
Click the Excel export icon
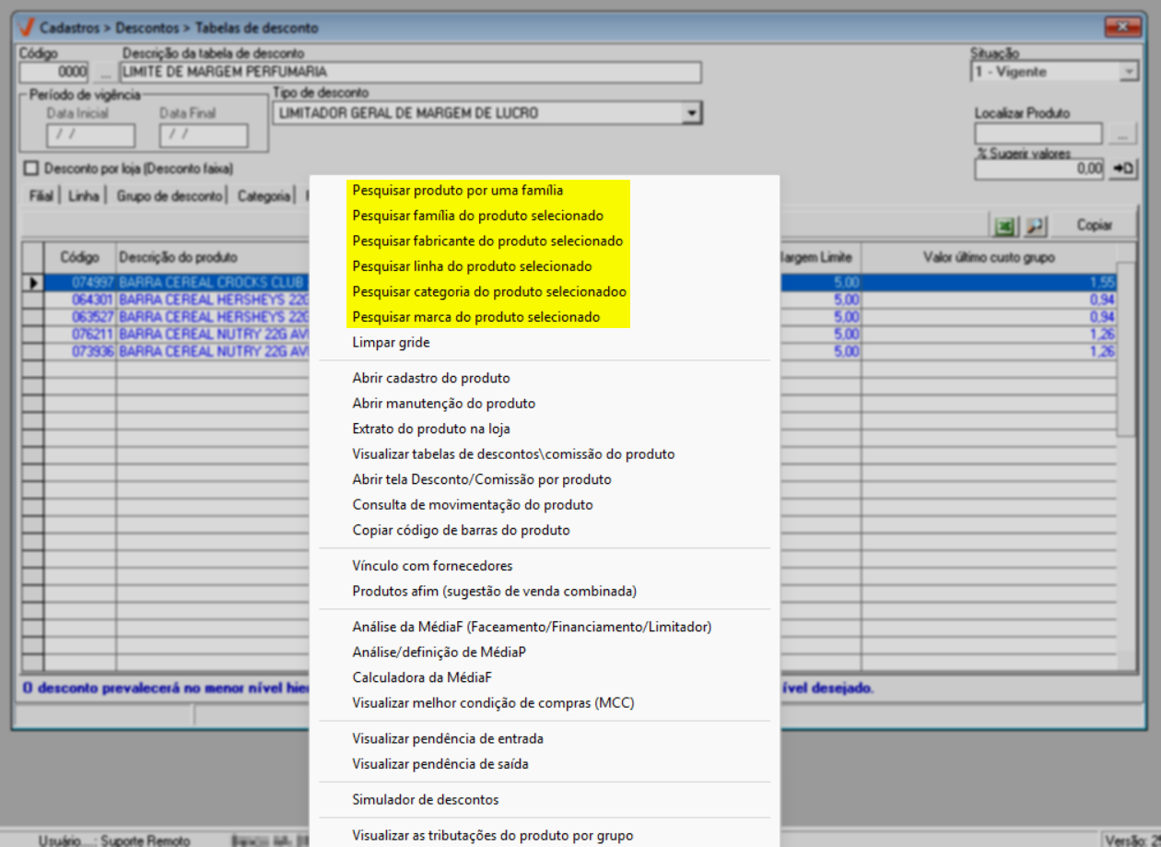pos(1003,225)
